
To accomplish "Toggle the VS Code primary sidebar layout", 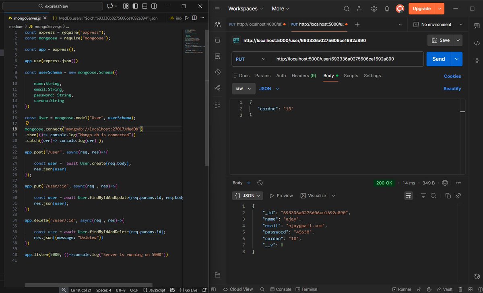I will [135, 6].
